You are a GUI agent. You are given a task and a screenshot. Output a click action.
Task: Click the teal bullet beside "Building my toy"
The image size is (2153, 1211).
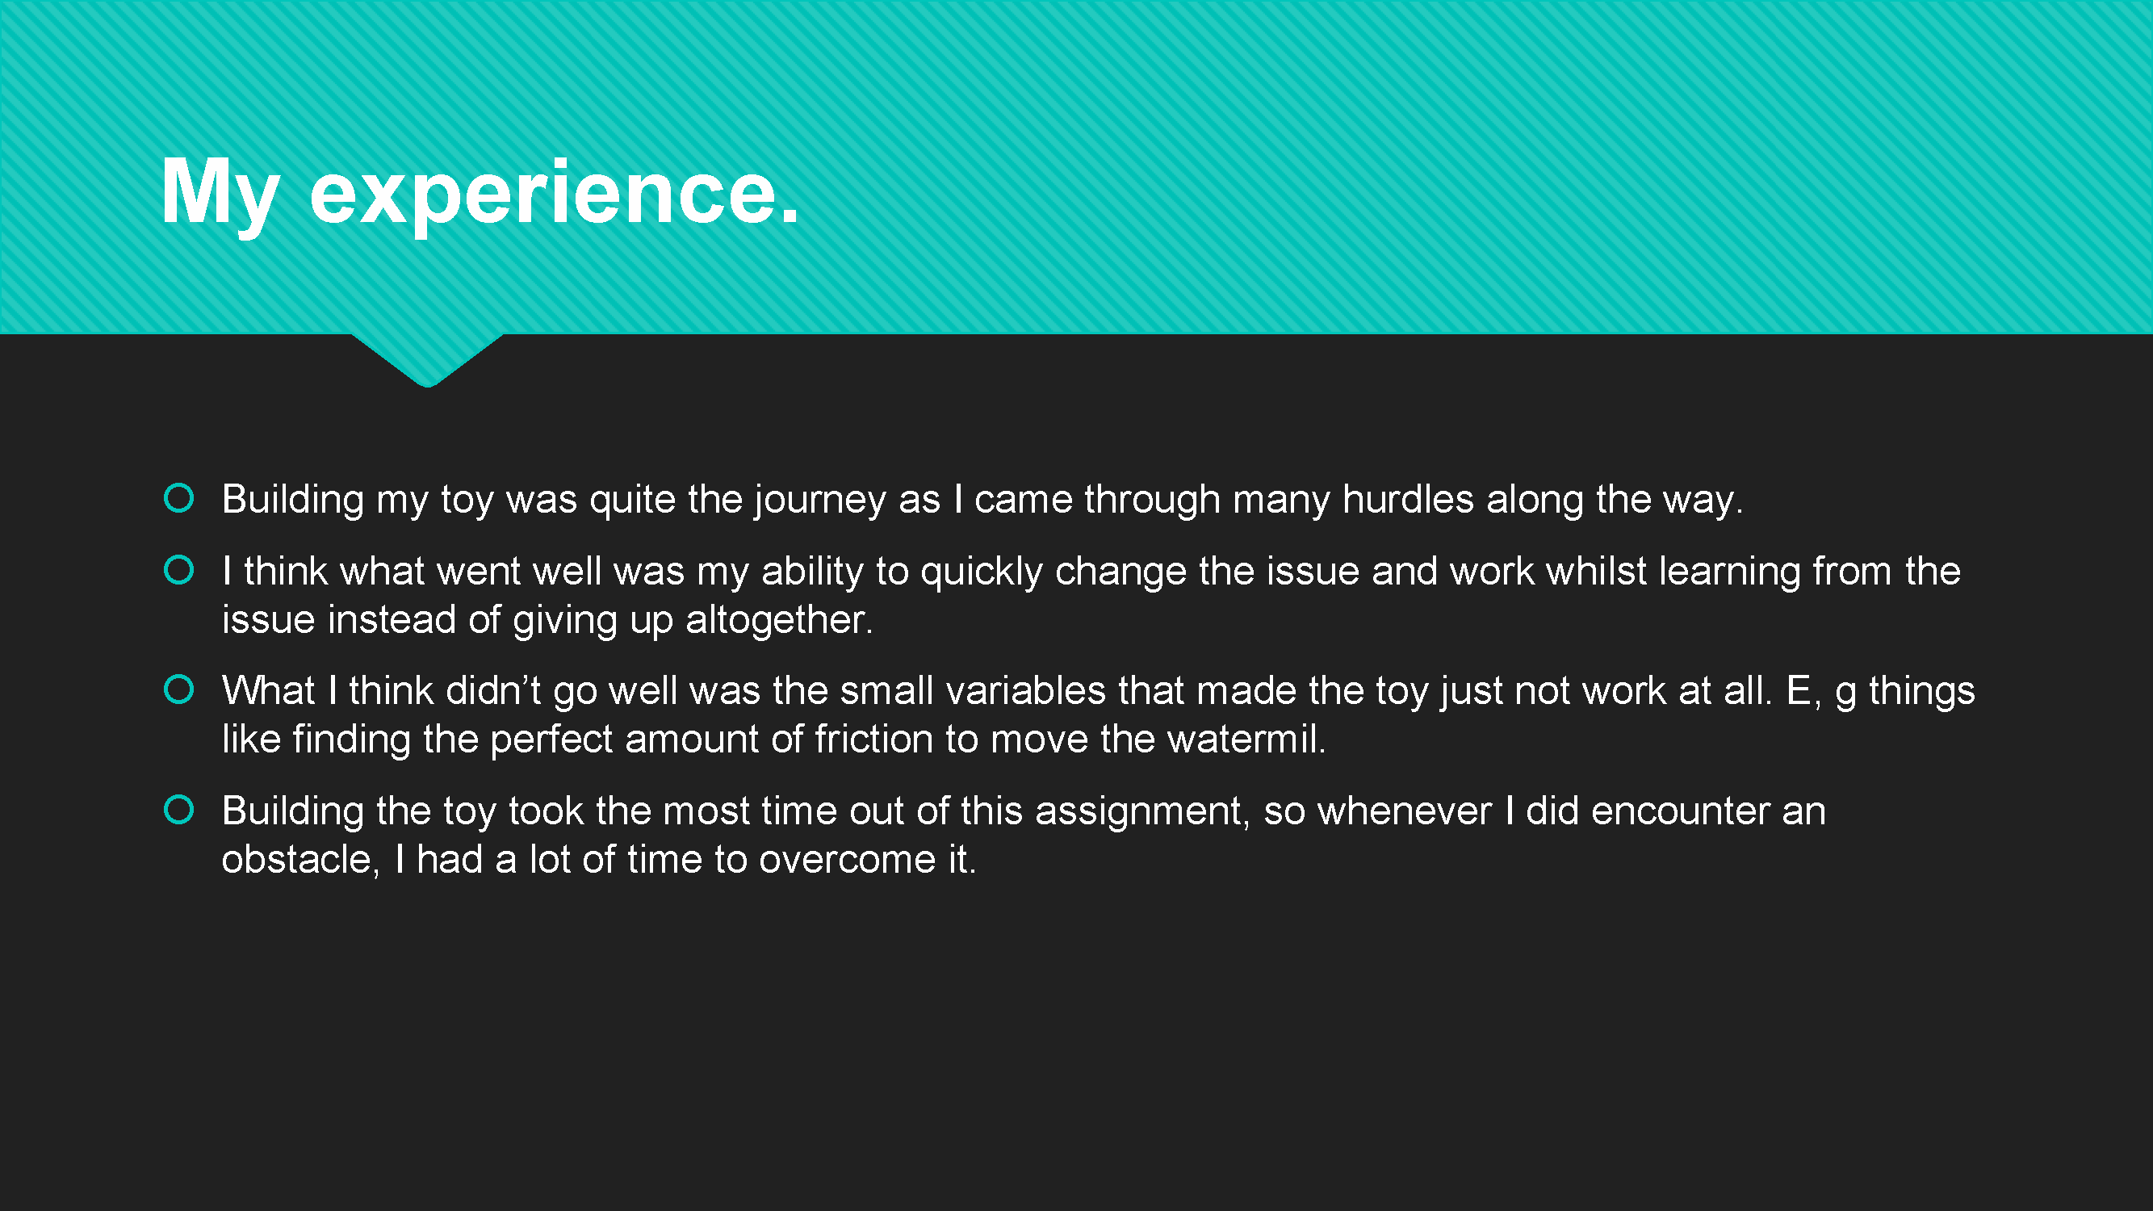tap(179, 498)
